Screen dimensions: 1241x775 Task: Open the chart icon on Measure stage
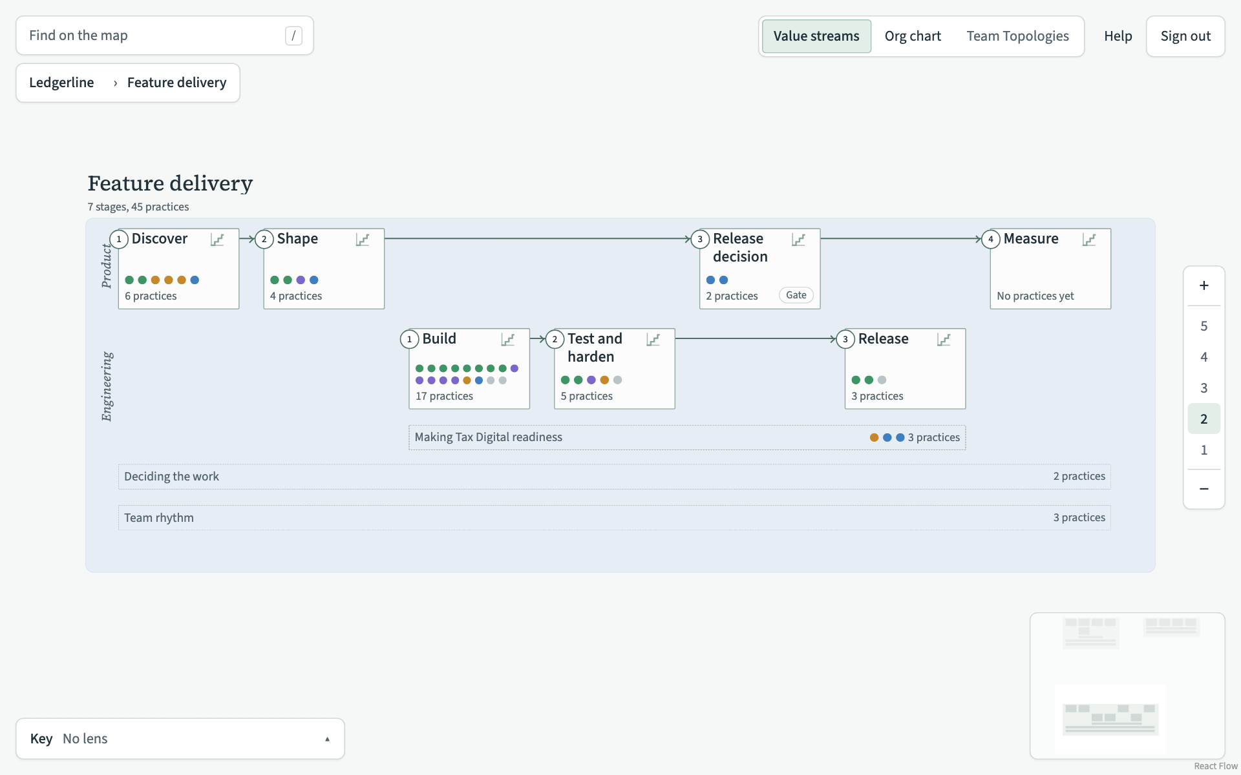coord(1089,240)
